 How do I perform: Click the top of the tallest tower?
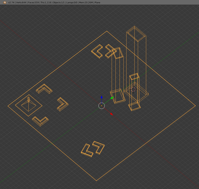(137, 33)
